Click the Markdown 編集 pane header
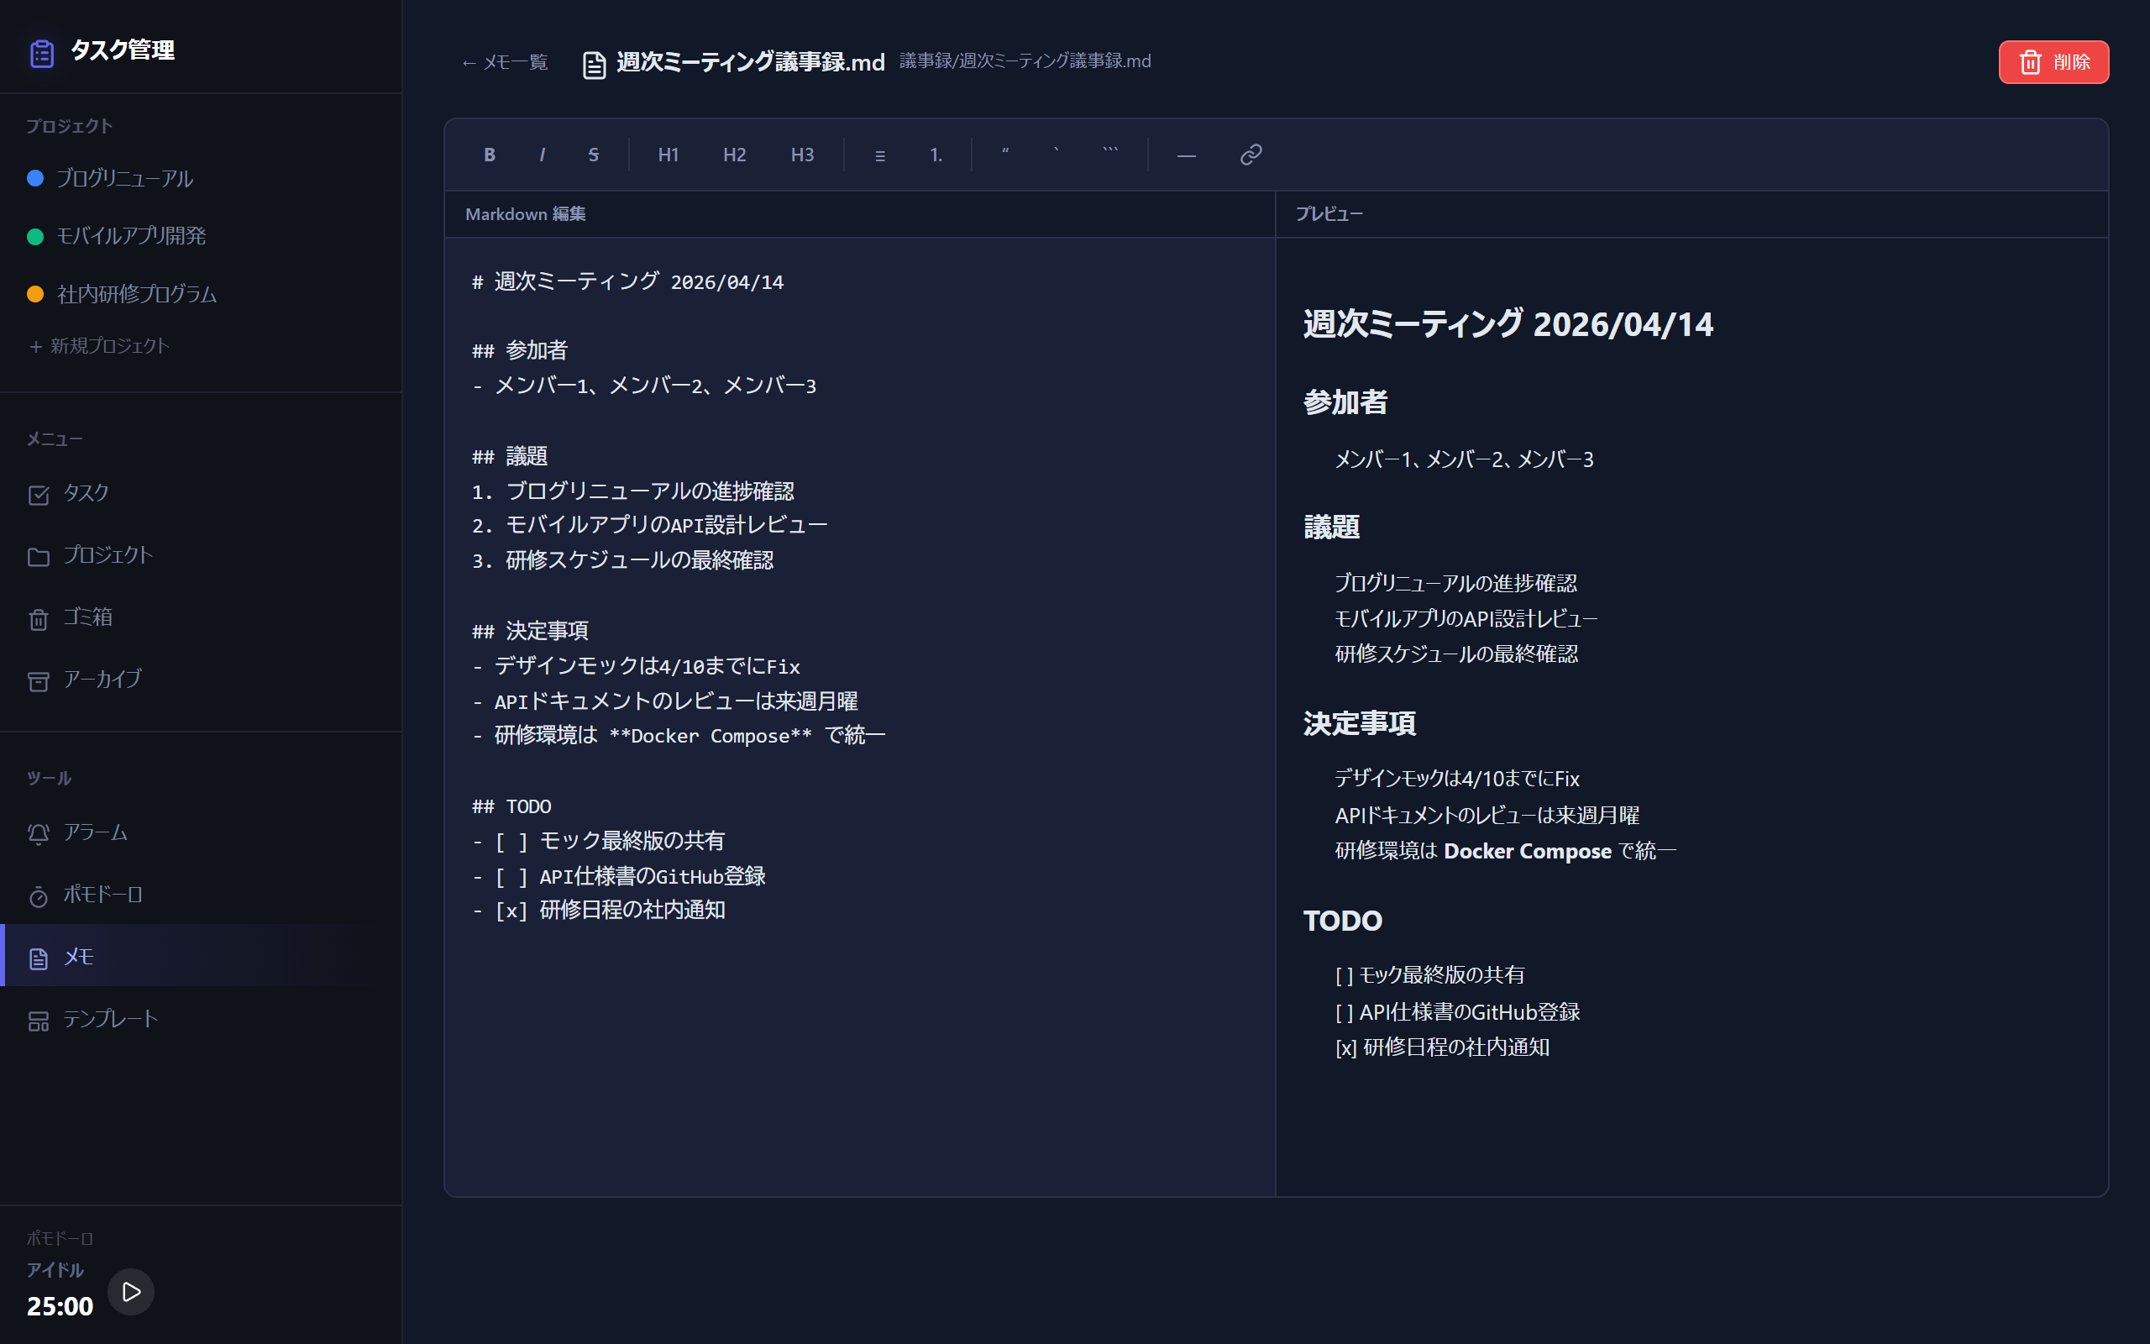 [525, 214]
